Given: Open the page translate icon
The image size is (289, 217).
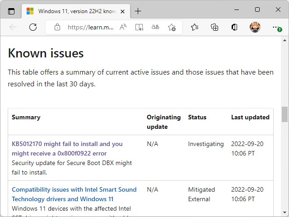Looking at the screenshot, I should point(155,27).
